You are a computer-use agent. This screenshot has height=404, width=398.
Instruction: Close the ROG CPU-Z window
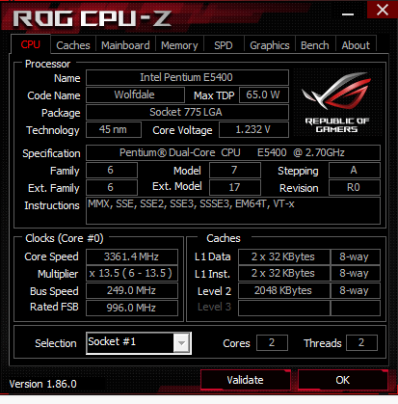(x=383, y=10)
